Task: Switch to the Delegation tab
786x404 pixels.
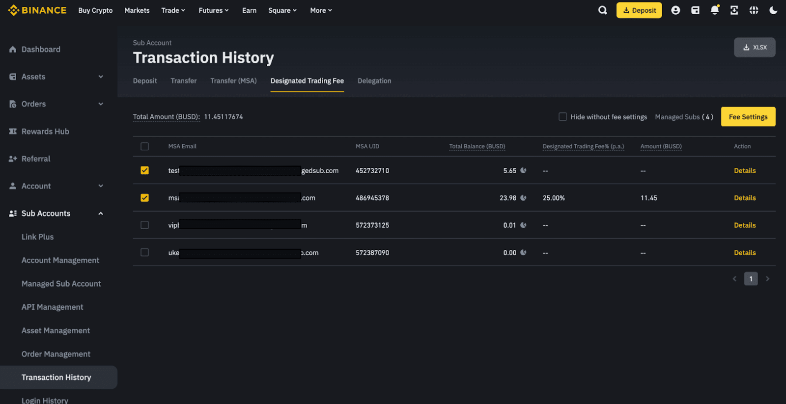Action: (x=374, y=81)
